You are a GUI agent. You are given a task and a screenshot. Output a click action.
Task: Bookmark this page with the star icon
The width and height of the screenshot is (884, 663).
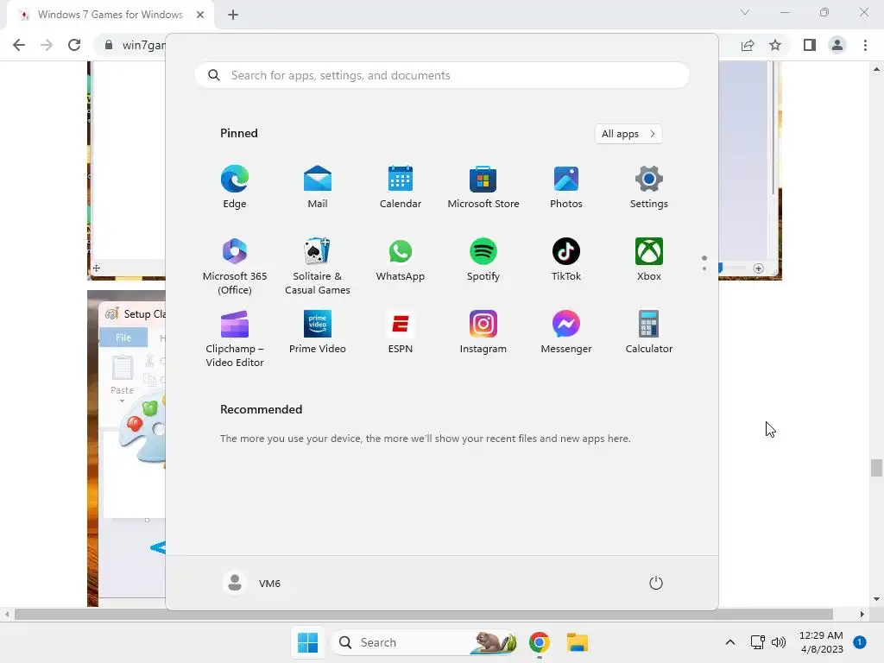[775, 45]
